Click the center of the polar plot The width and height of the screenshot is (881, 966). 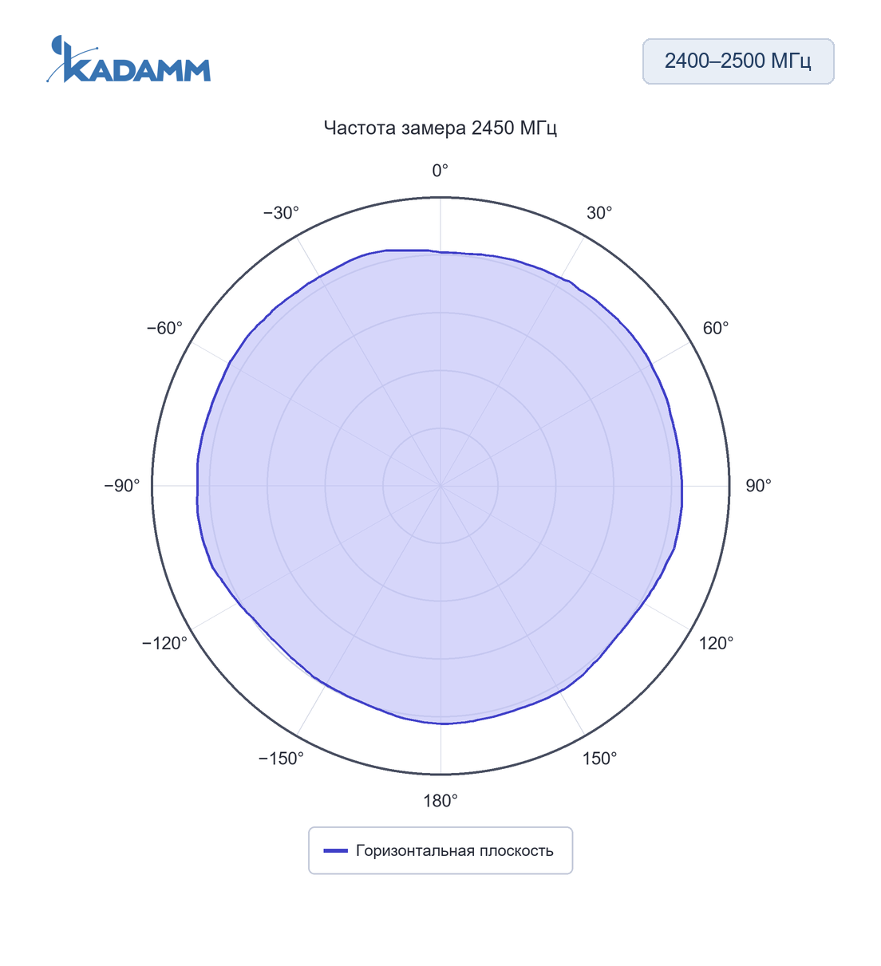pos(440,486)
